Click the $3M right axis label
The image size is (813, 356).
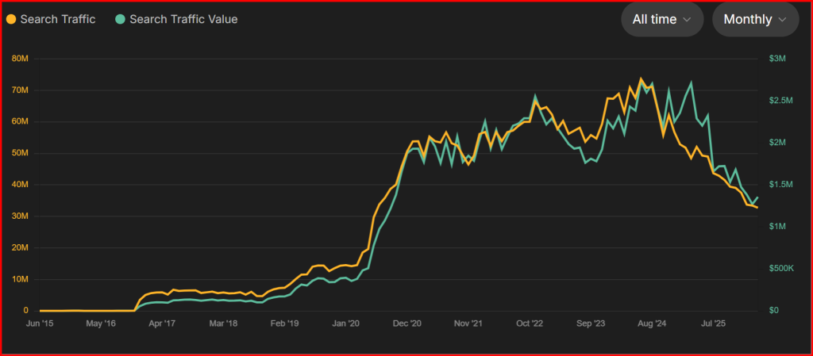777,59
